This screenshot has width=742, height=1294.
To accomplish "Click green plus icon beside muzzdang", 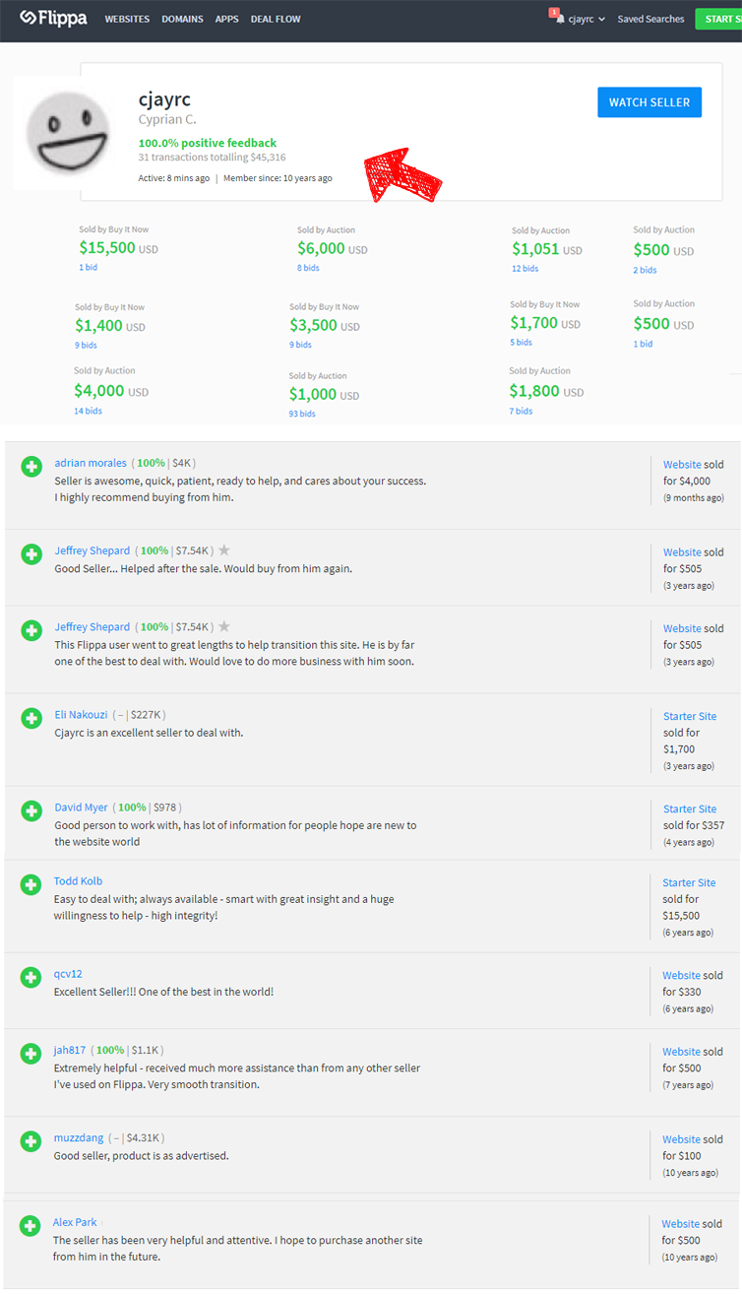I will pos(31,1141).
